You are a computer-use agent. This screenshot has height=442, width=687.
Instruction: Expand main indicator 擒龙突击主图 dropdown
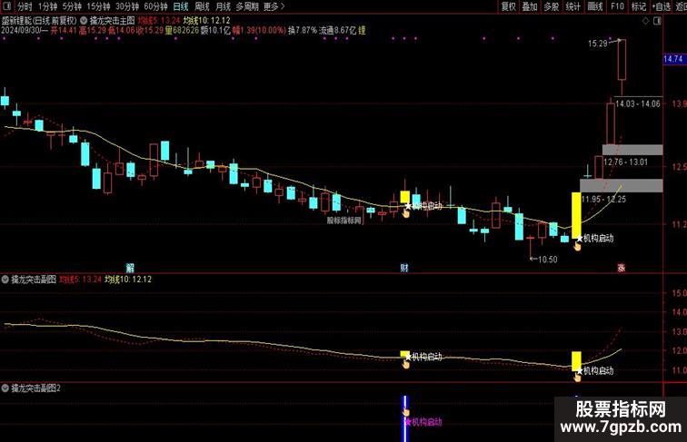pos(84,20)
